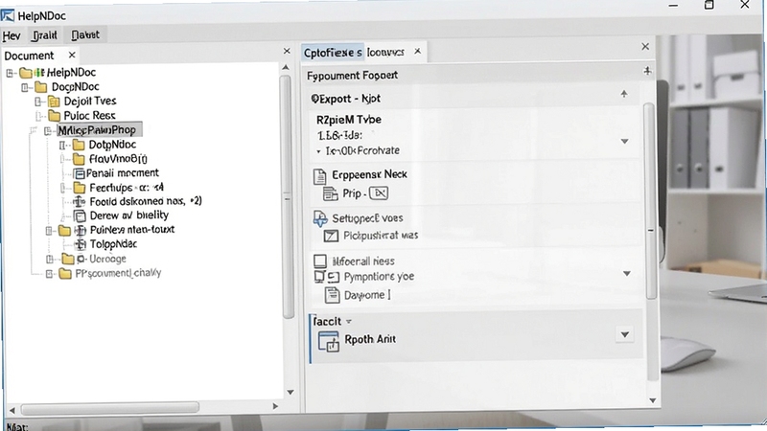
Task: Open the R2pieM Tvbe dropdown arrow
Action: (x=625, y=141)
